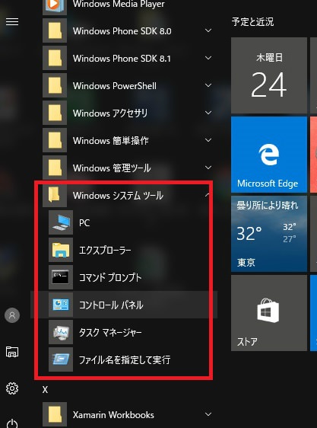Select the タスク マネージャー label
The width and height of the screenshot is (317, 428).
tap(110, 333)
